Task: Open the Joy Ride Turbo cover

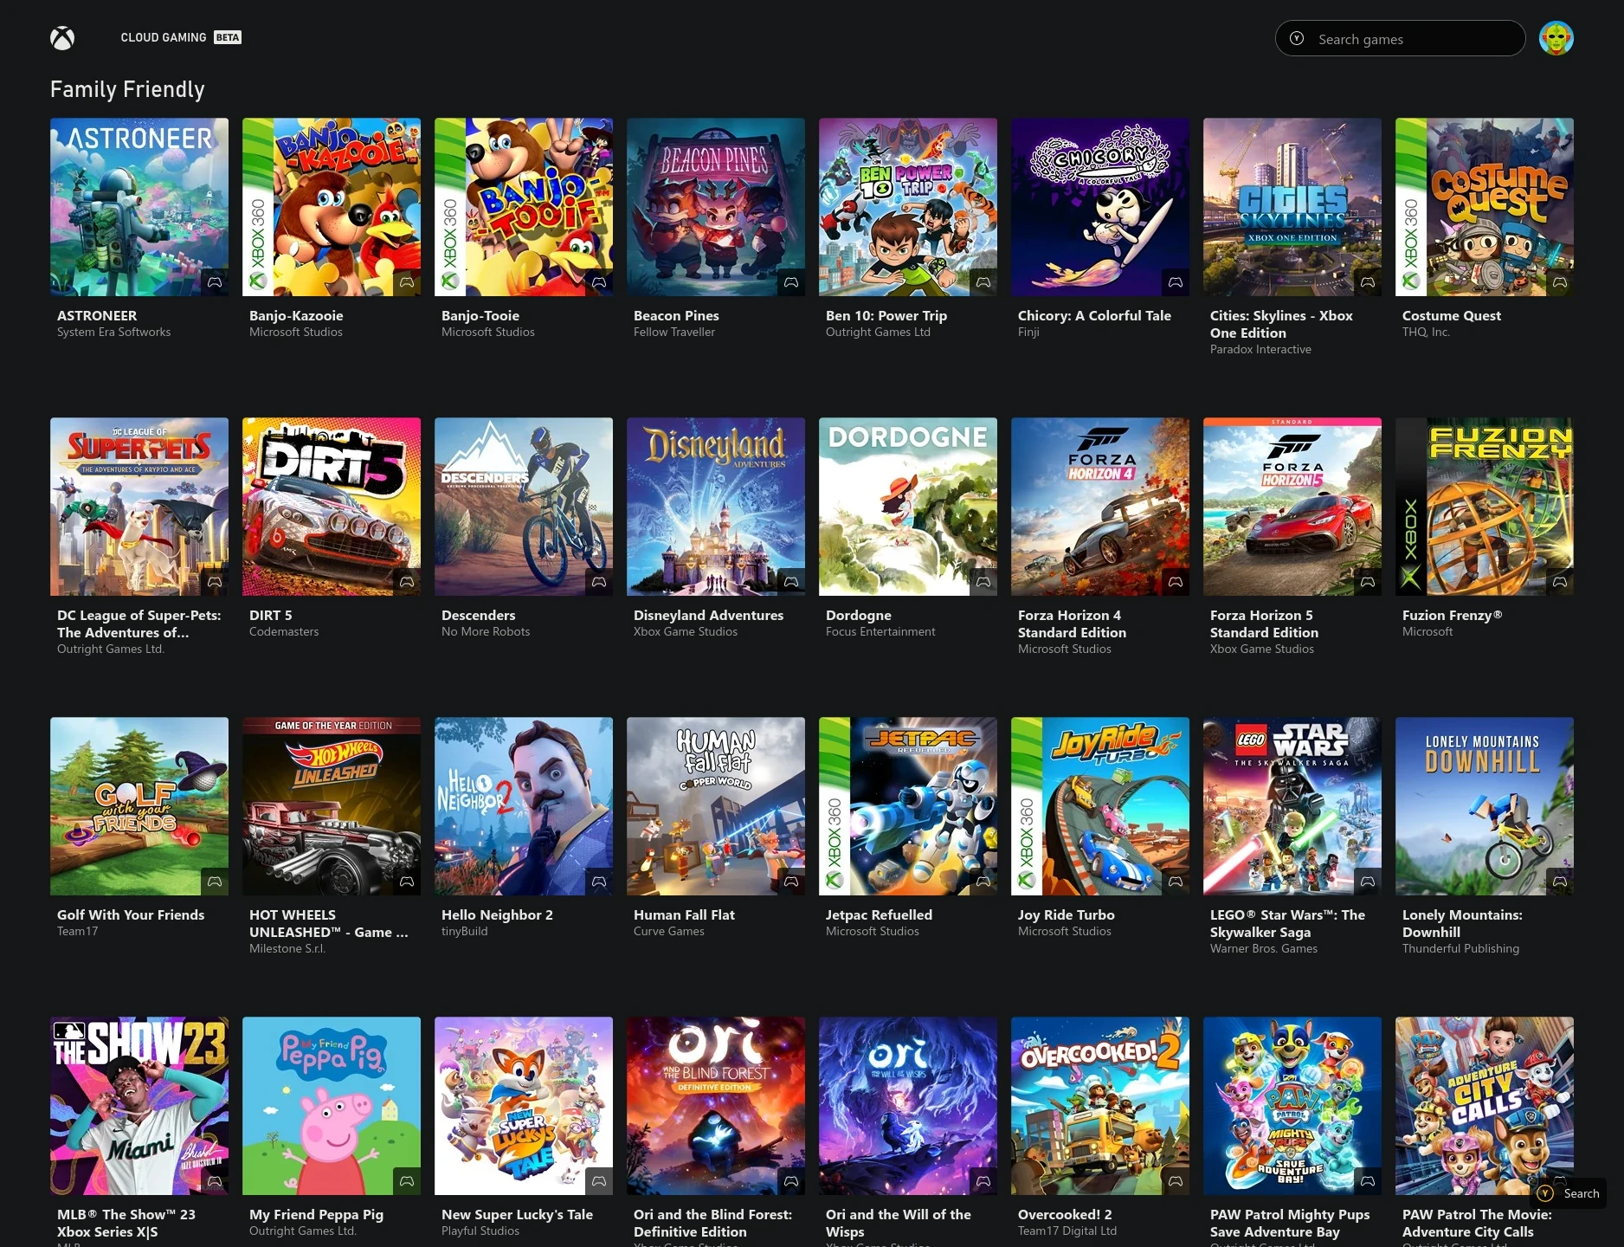Action: (x=1100, y=806)
